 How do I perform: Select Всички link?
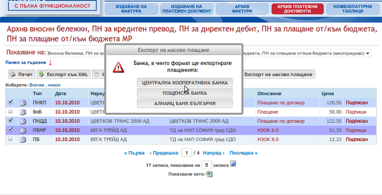(x=37, y=85)
